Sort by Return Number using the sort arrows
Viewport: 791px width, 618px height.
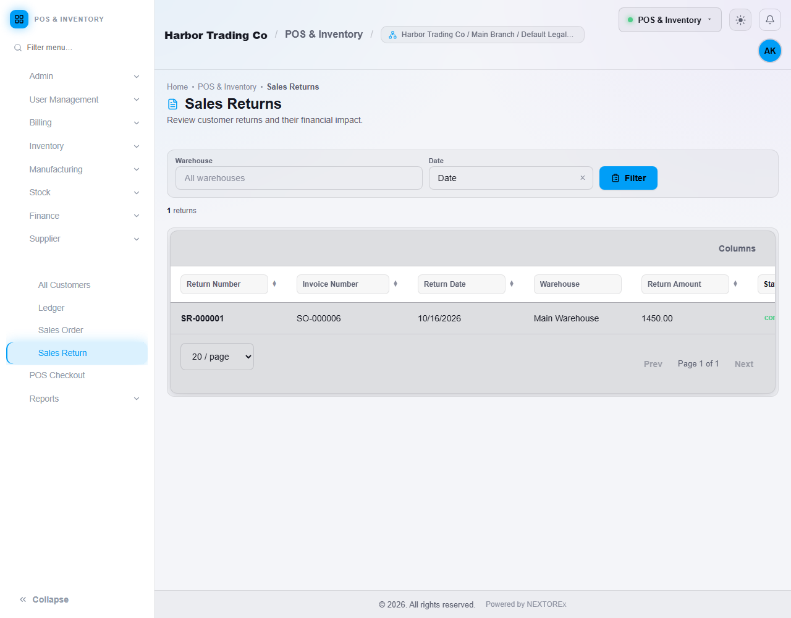coord(274,284)
